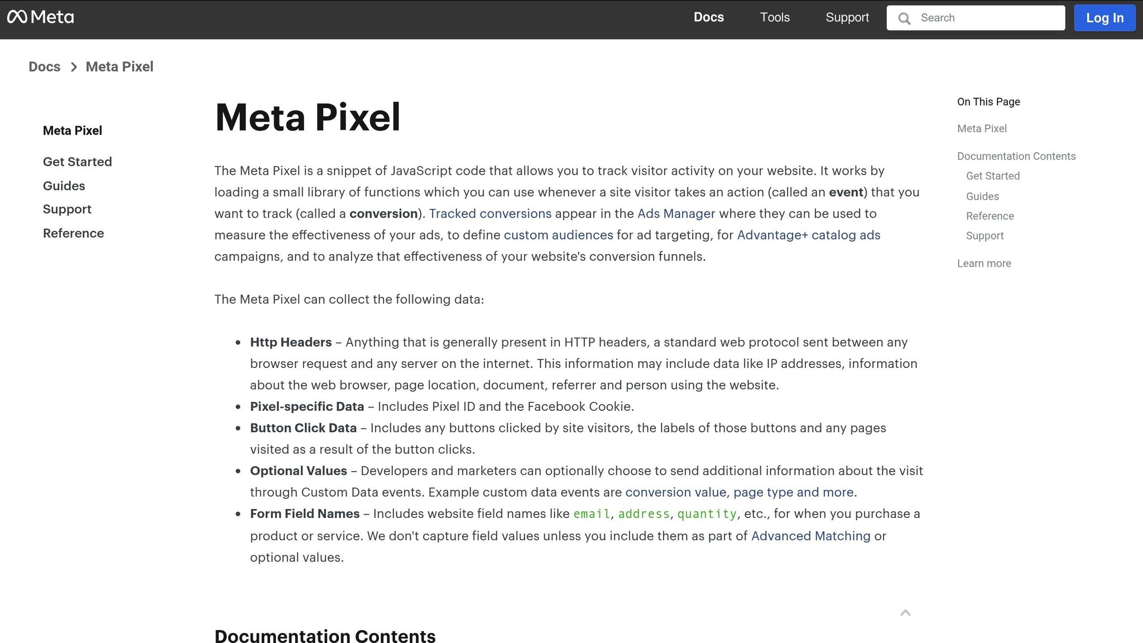Click the Meta logo
This screenshot has width=1143, height=643.
pos(41,17)
